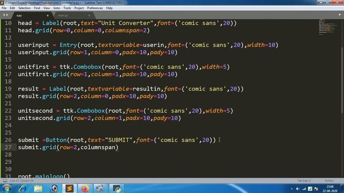Screen dimensions: 344x193
Task: Open the Selection menu
Action: point(24,8)
